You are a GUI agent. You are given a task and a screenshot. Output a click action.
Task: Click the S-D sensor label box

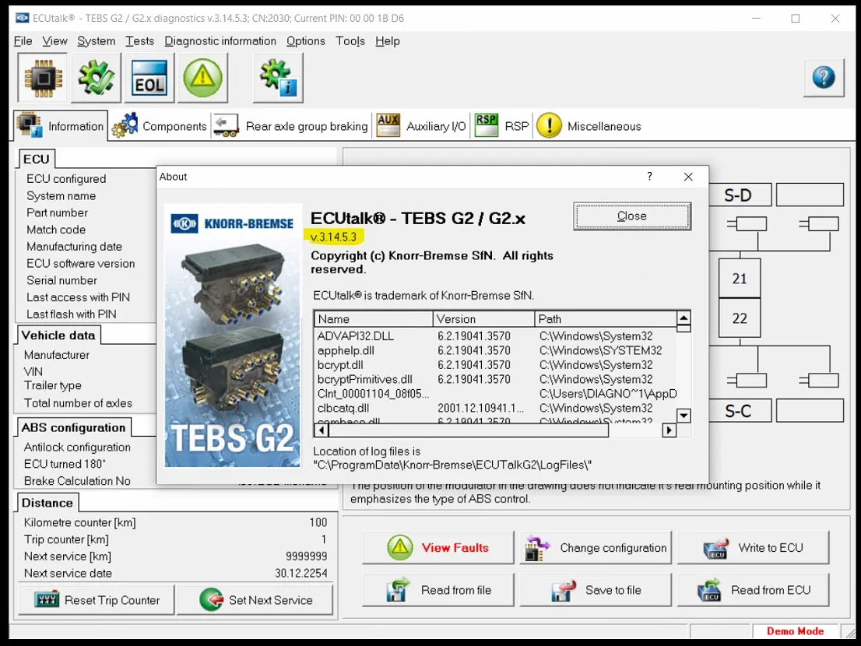tap(739, 195)
